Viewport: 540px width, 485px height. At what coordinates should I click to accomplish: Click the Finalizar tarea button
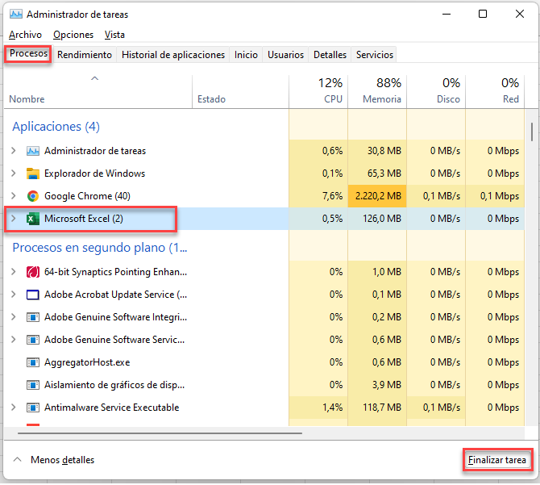[x=497, y=460]
